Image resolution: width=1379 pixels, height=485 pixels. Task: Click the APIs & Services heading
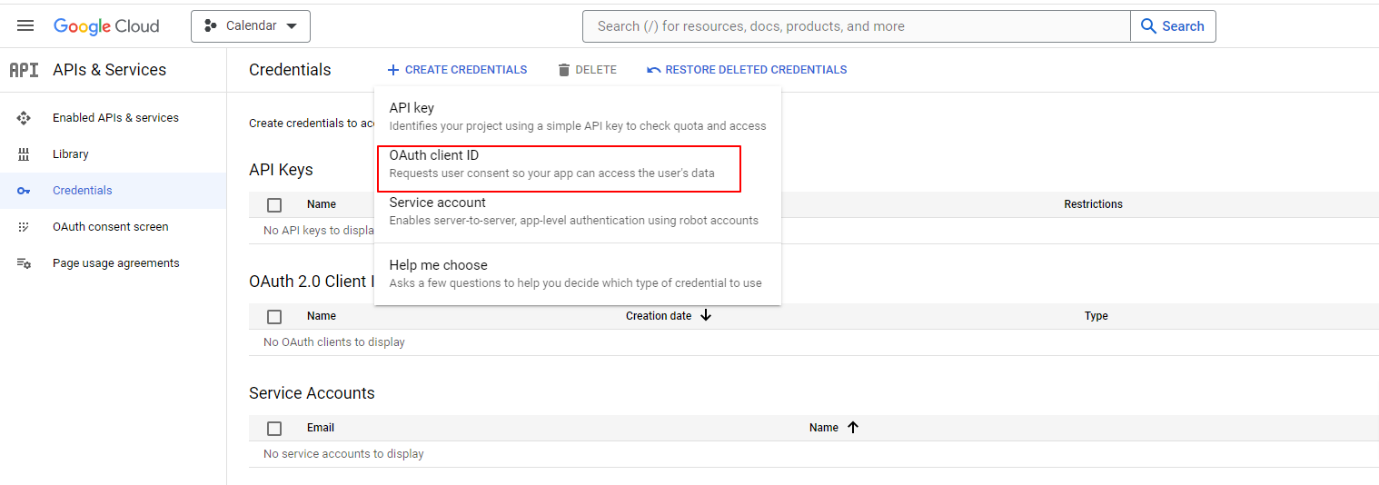[110, 70]
